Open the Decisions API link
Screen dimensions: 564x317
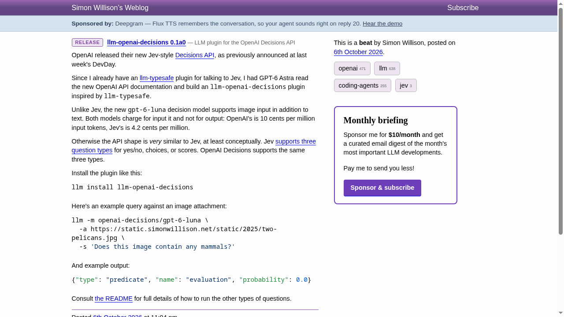click(x=195, y=55)
